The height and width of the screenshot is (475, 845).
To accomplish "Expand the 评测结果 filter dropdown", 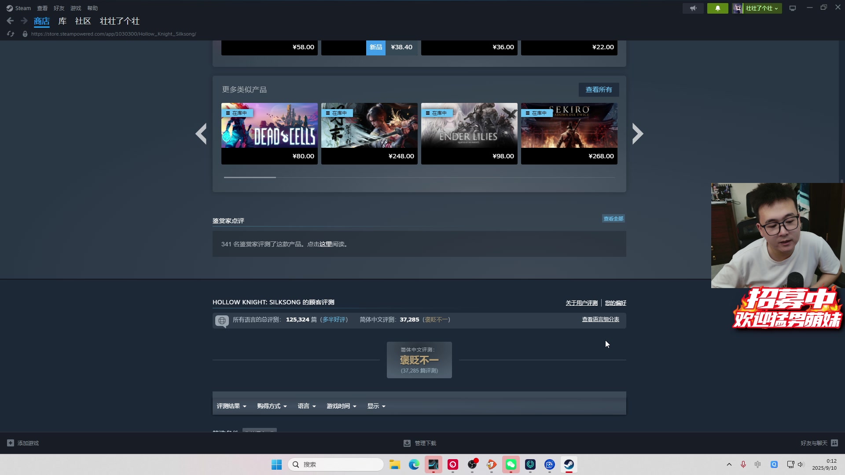I will tap(231, 406).
